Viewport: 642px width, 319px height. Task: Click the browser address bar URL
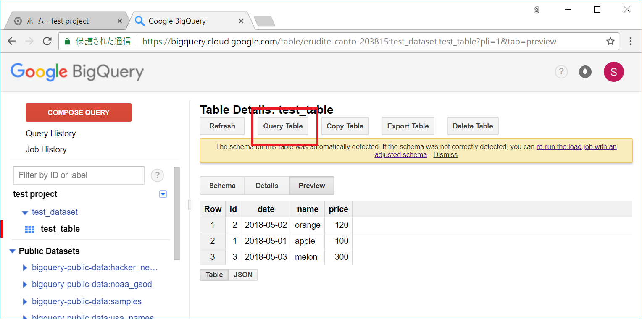click(349, 41)
